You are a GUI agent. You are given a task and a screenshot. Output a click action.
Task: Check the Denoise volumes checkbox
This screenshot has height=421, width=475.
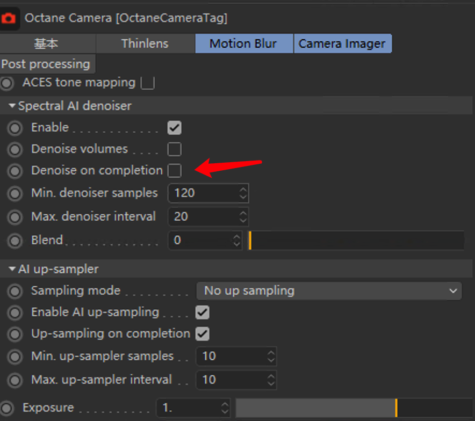pyautogui.click(x=175, y=149)
